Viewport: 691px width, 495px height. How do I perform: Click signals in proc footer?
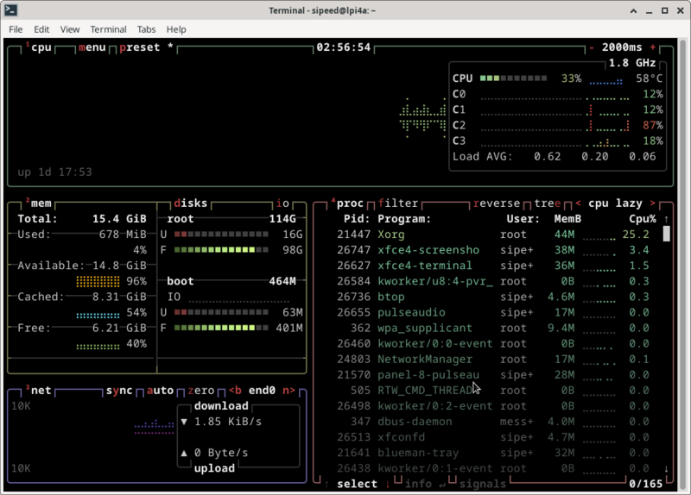(483, 484)
